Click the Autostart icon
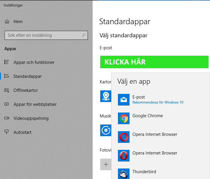Screen dimensions: 210x179 coord(7,132)
